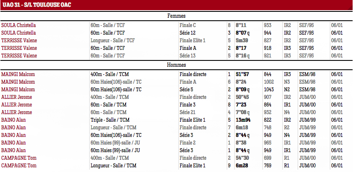Select the 51''57 performance result
Viewport: 353px width, 172px height.
242,74
